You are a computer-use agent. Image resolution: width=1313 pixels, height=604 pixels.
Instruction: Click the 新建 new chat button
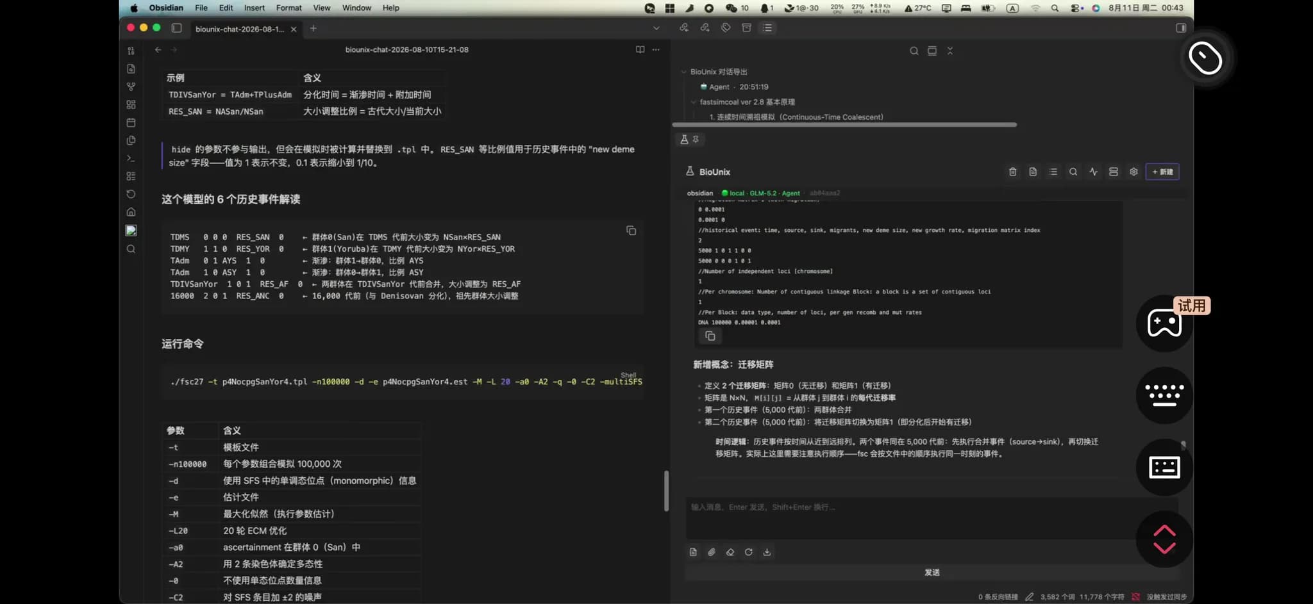tap(1162, 172)
